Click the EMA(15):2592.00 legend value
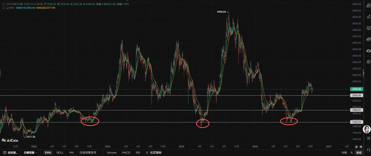The height and width of the screenshot is (156, 371). pos(25,8)
